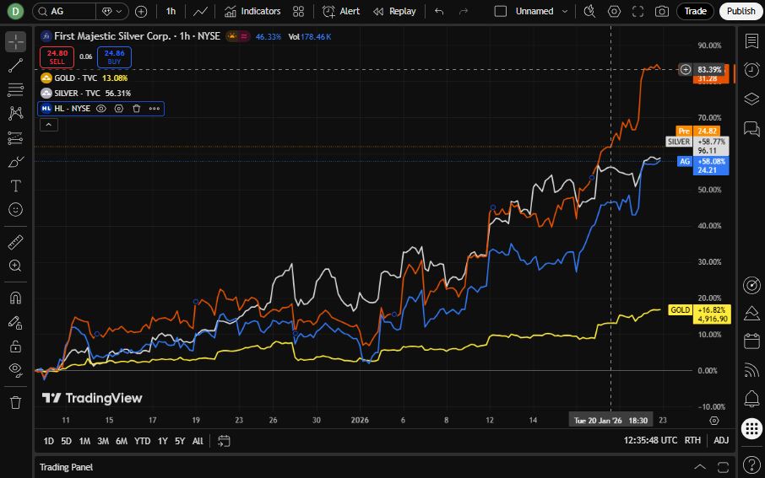Lock all drawing tools
Screen dimensions: 765x478
(x=15, y=346)
